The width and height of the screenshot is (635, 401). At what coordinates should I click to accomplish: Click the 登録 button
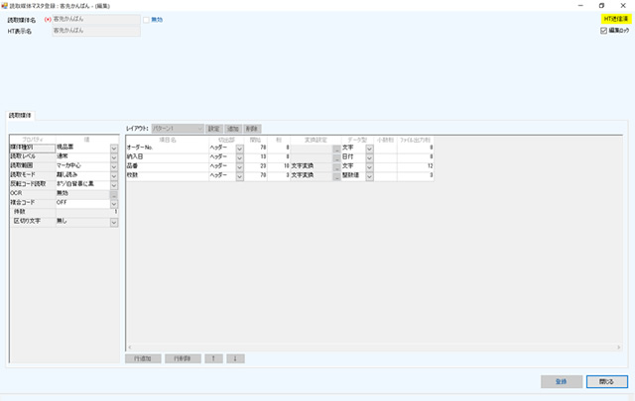(x=562, y=381)
